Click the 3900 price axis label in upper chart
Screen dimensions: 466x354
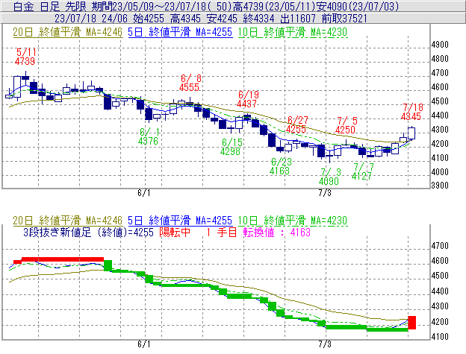440,186
